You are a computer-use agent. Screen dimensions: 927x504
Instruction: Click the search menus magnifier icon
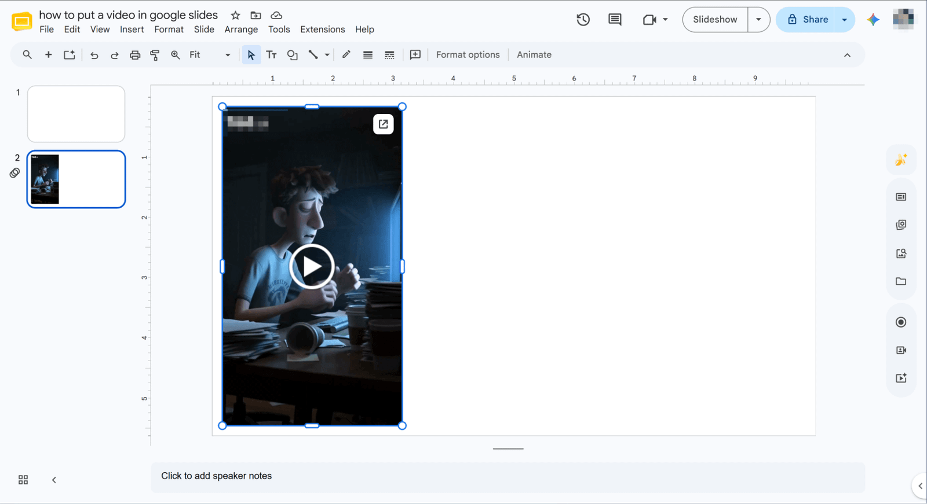point(27,54)
